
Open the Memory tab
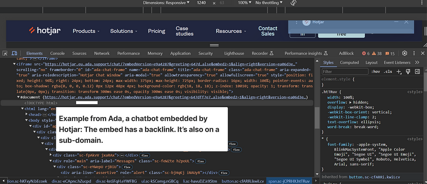155,53
